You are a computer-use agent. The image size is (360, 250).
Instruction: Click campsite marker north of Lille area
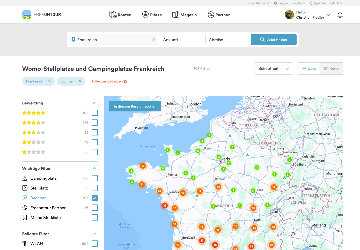pos(230,135)
